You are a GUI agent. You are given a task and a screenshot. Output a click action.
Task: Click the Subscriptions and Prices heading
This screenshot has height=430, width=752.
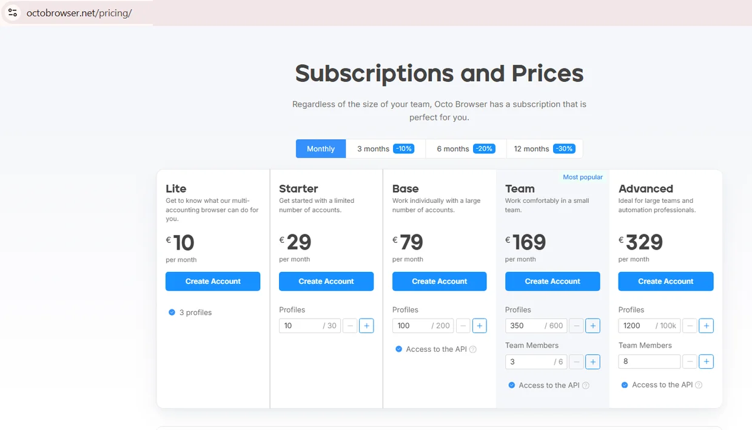click(x=439, y=74)
